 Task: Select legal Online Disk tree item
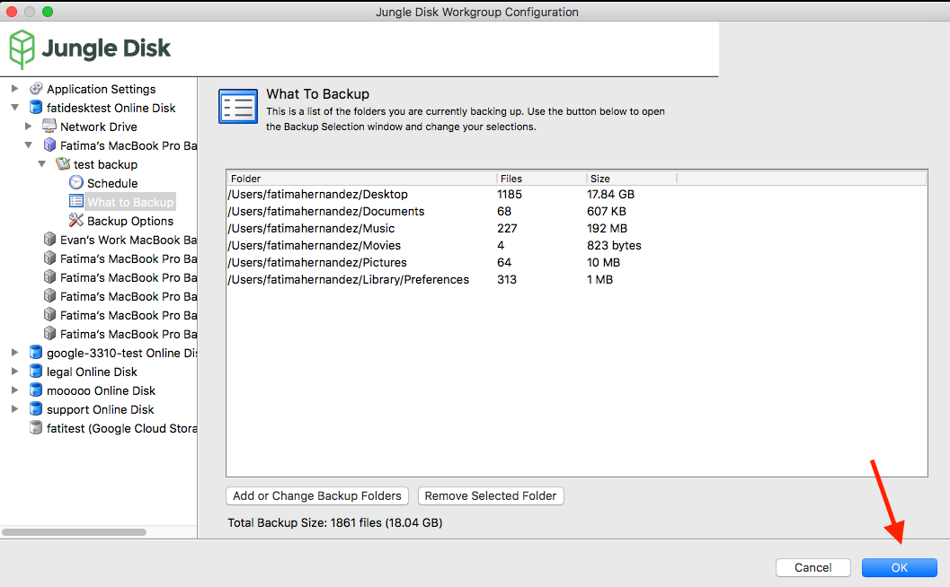point(92,372)
